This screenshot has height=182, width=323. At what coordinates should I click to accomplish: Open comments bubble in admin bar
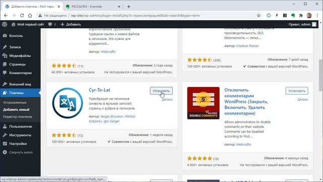(52, 24)
